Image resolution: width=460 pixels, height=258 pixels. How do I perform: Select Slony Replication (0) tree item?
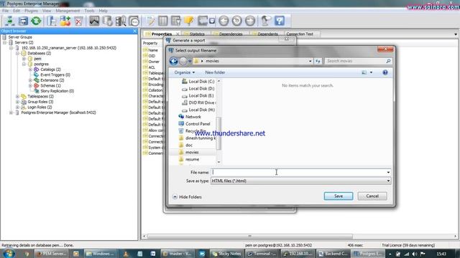(57, 91)
